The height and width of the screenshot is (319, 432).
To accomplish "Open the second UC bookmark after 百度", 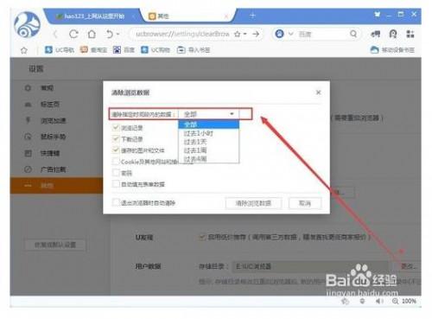I will 156,50.
